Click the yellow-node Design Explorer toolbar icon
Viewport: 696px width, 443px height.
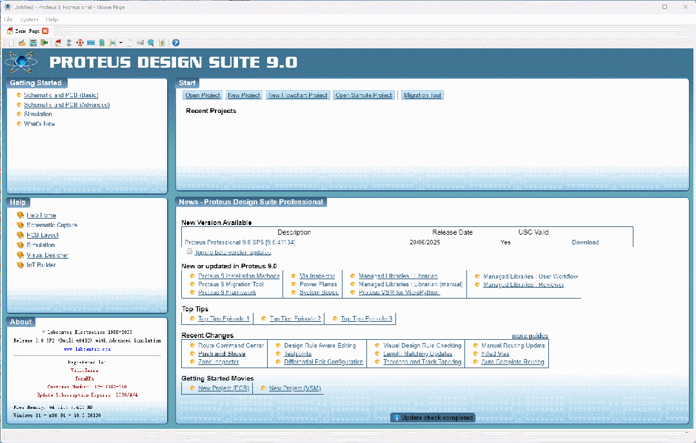[113, 43]
